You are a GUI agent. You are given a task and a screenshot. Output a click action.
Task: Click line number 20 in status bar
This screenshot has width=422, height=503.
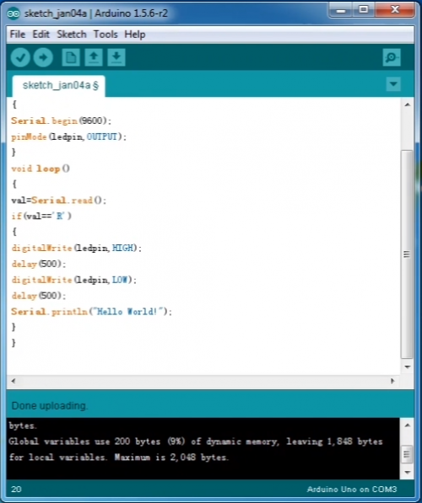point(16,490)
